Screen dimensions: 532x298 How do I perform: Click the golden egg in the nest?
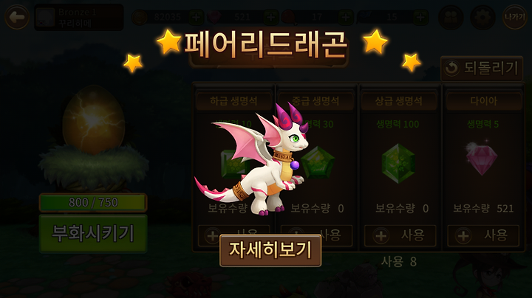(x=94, y=120)
